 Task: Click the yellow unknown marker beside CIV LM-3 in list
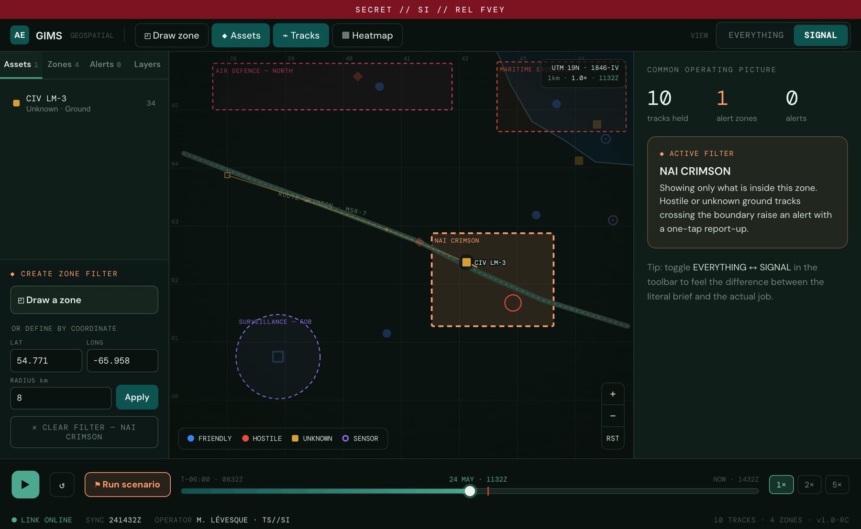click(16, 103)
